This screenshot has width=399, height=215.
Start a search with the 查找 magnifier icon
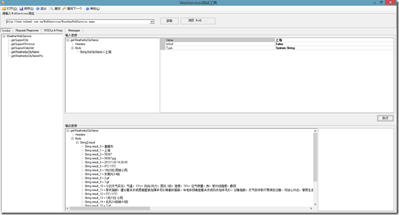pos(51,9)
